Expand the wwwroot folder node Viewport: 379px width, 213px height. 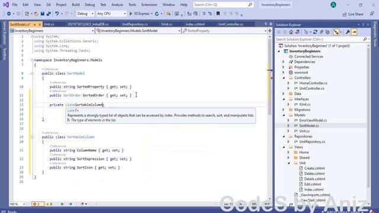[x=284, y=72]
